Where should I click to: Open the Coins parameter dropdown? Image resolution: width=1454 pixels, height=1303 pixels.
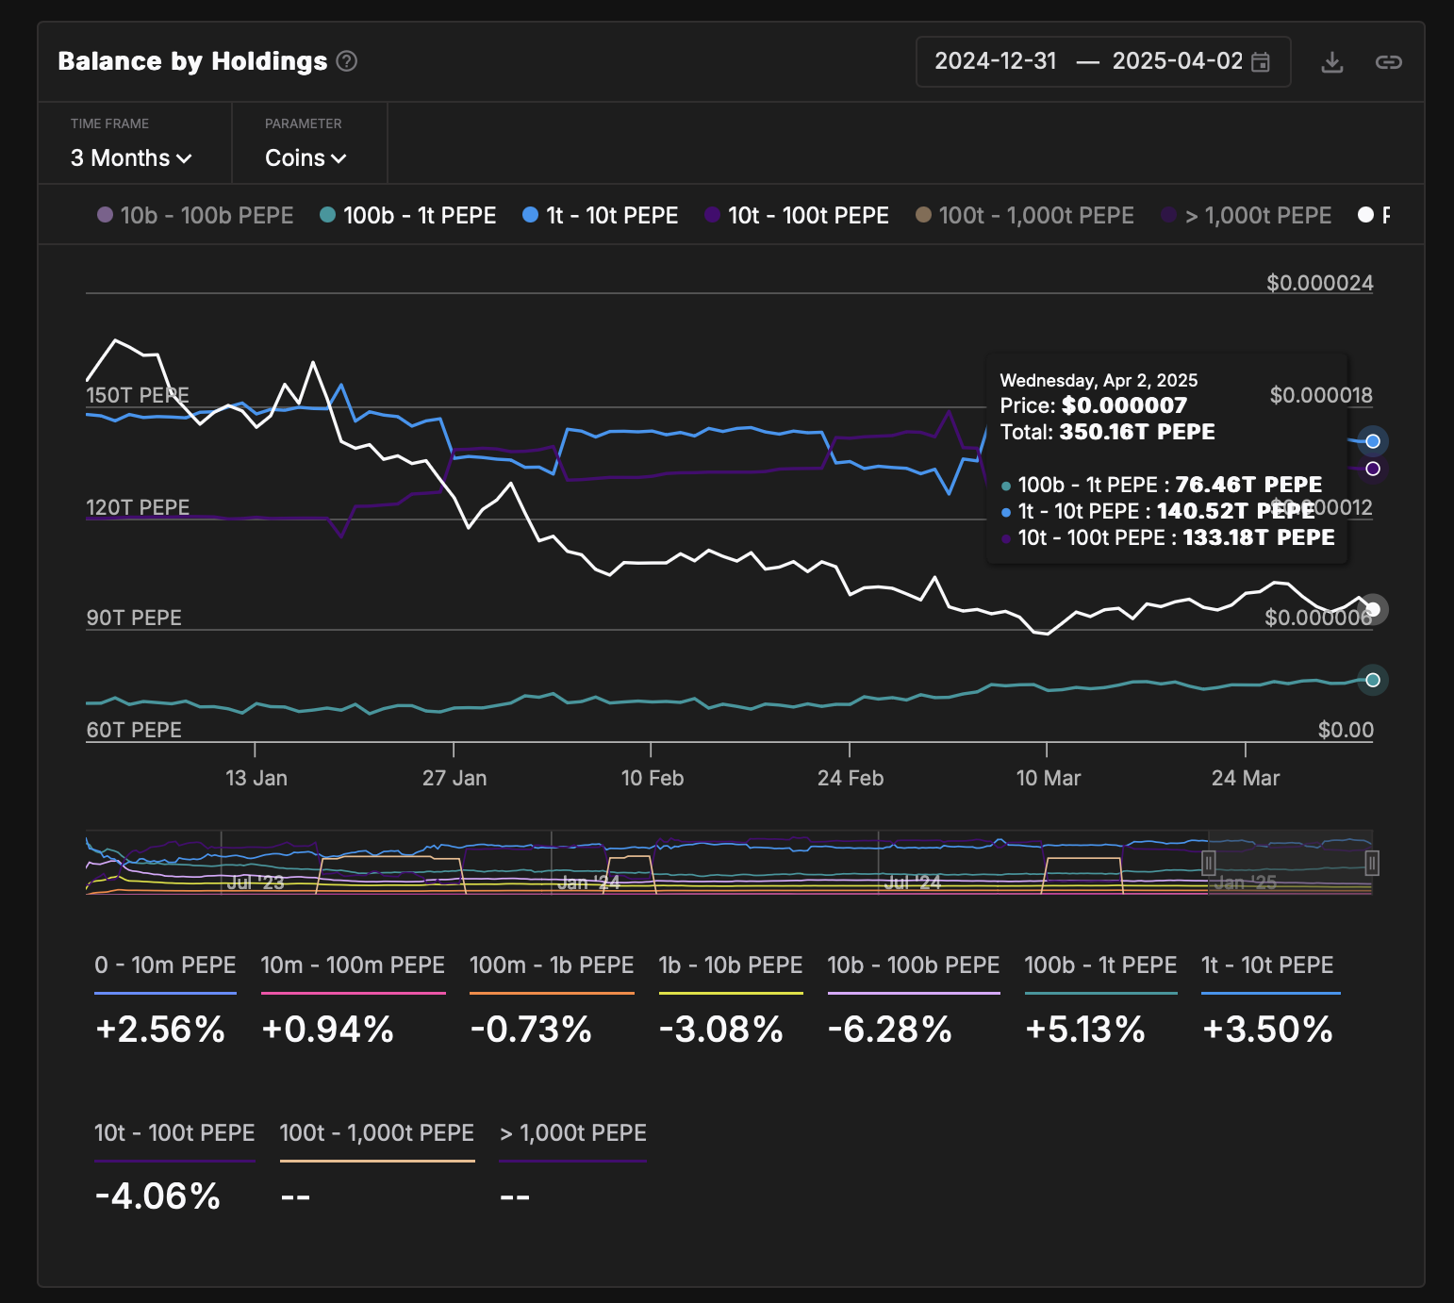[x=306, y=157]
